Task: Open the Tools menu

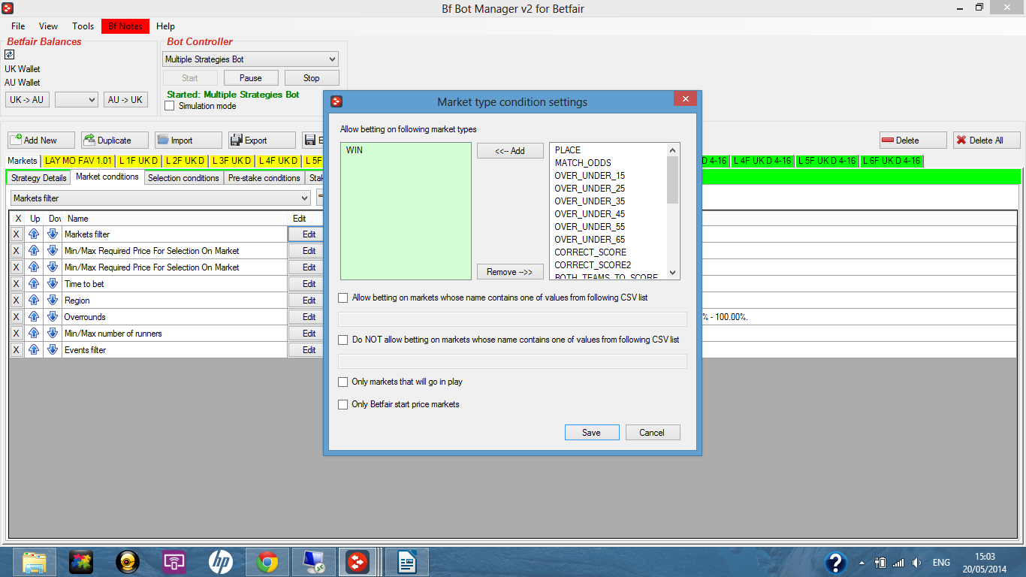Action: coord(83,26)
